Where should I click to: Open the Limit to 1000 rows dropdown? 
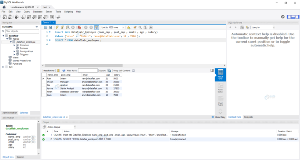point(112,27)
